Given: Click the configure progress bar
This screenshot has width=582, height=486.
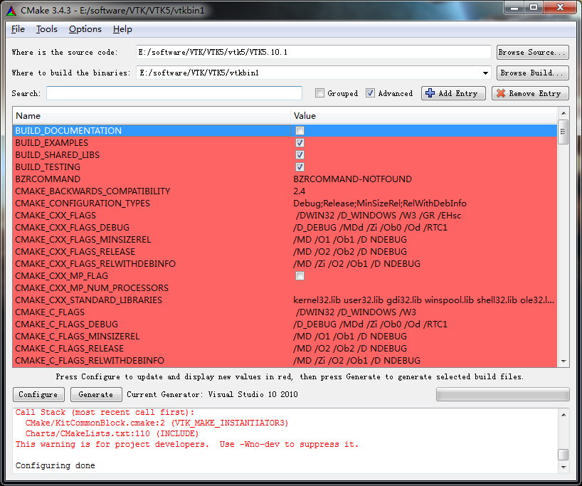Looking at the screenshot, I should coord(502,394).
